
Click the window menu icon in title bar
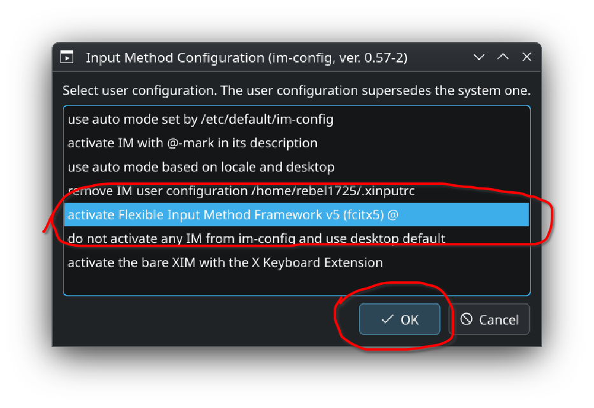coord(67,57)
